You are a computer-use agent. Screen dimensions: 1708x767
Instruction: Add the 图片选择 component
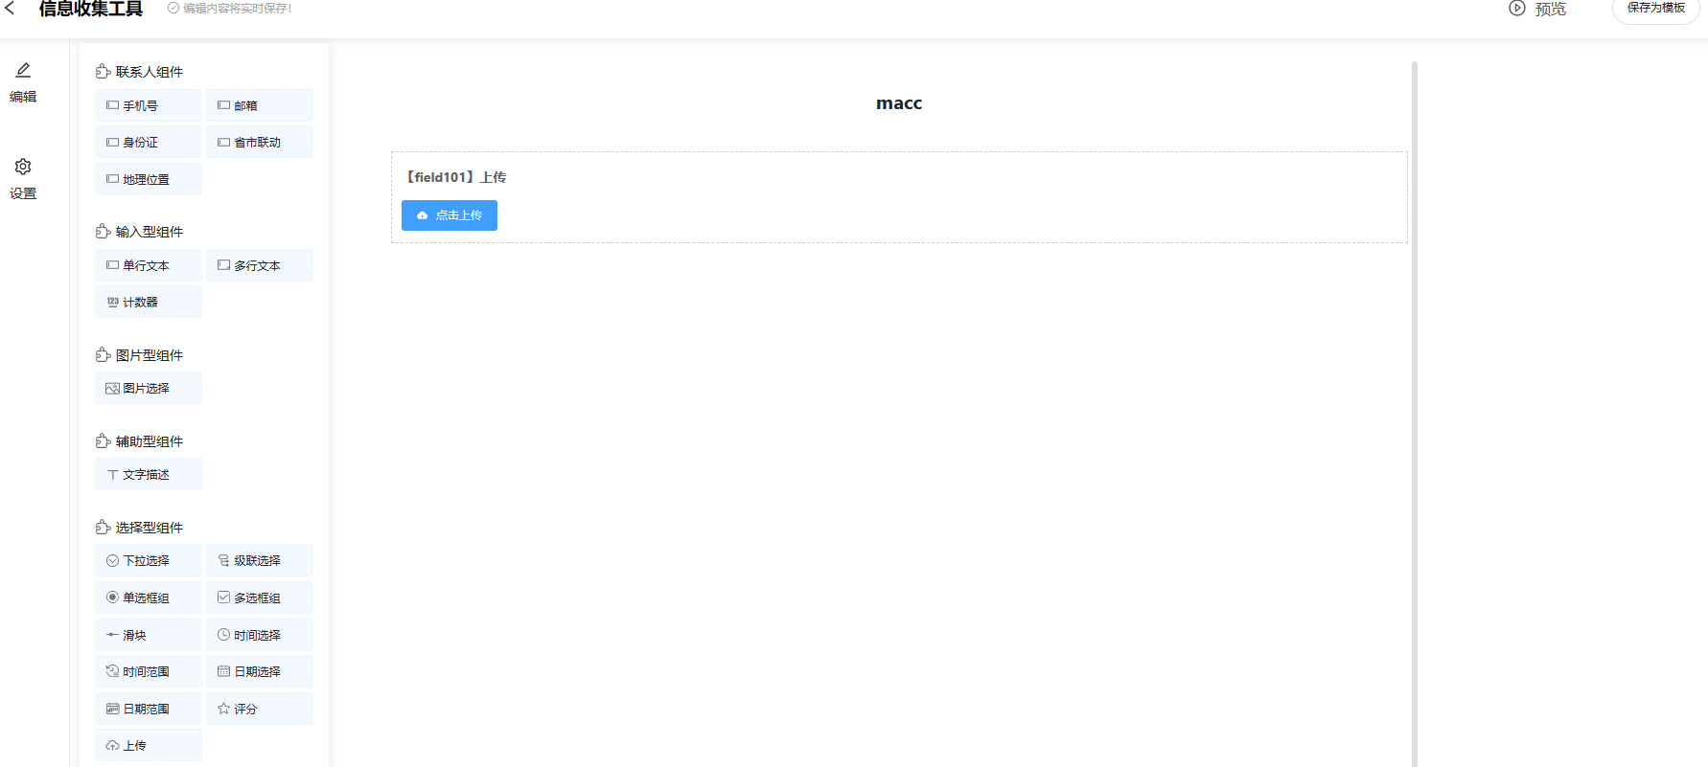[x=149, y=388]
